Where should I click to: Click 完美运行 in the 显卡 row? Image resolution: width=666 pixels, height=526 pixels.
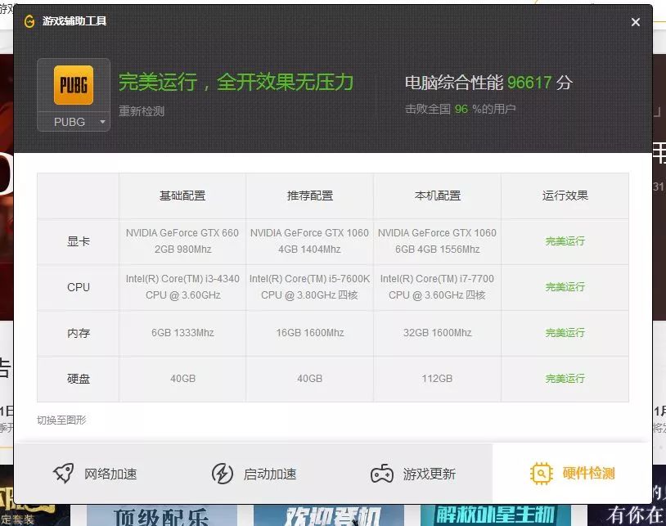coord(565,241)
